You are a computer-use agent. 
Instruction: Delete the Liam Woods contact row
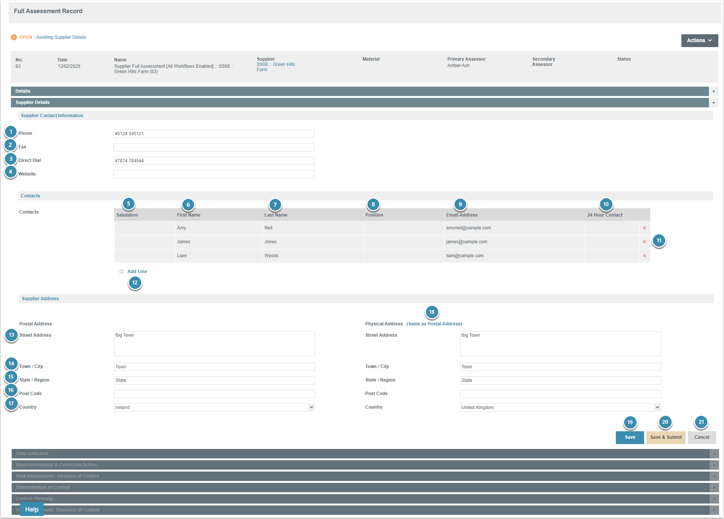pos(644,256)
